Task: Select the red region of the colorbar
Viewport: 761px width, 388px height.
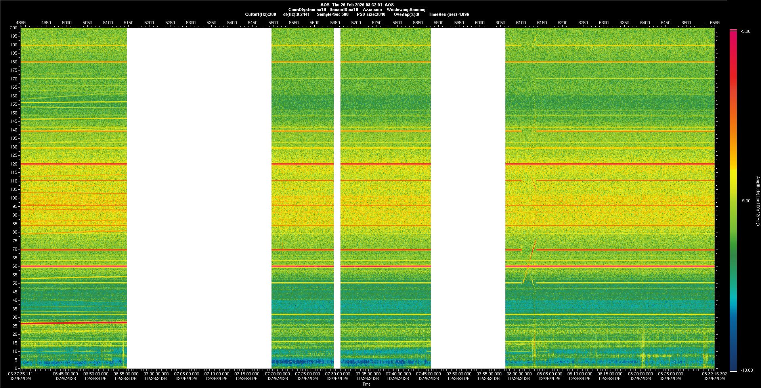Action: click(x=733, y=59)
